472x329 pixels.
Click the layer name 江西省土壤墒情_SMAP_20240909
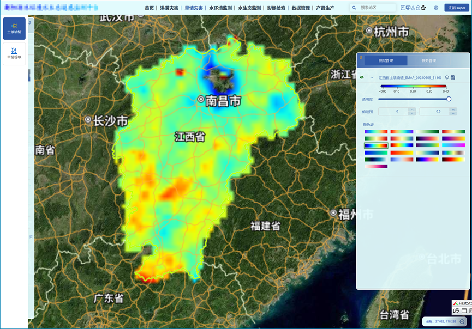(410, 77)
